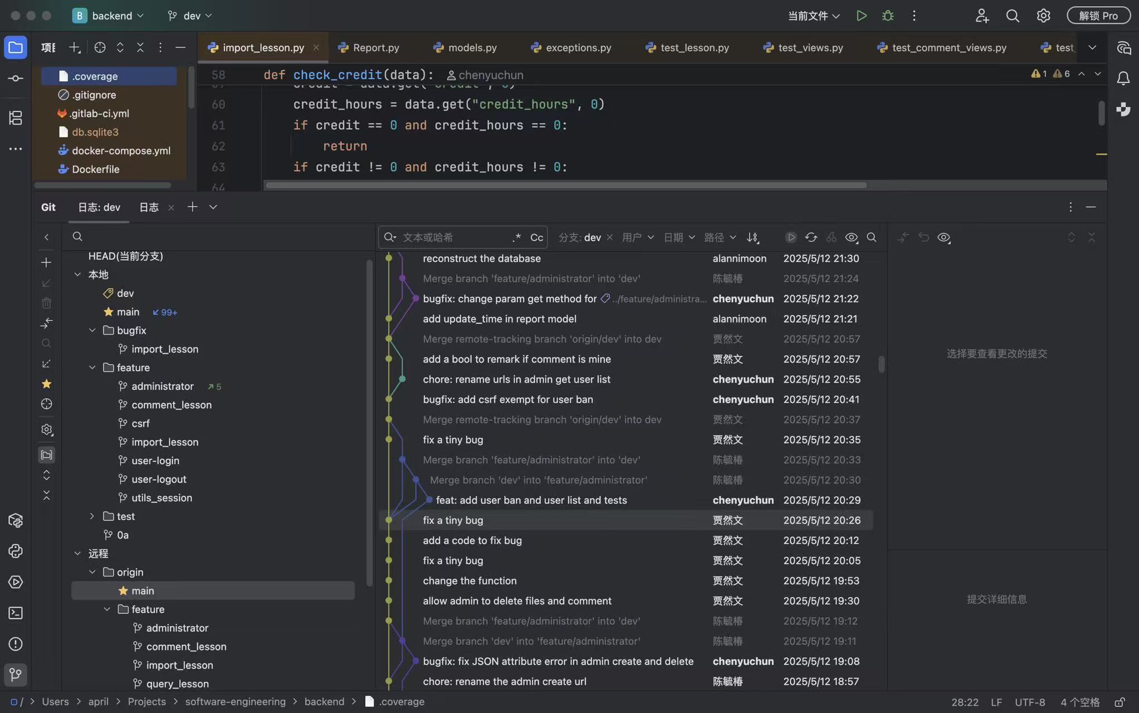This screenshot has width=1139, height=713.
Task: Toggle read-only lock icon in status bar
Action: click(1120, 702)
